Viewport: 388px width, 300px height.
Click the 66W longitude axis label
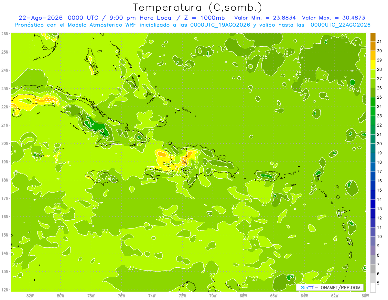[274, 295]
